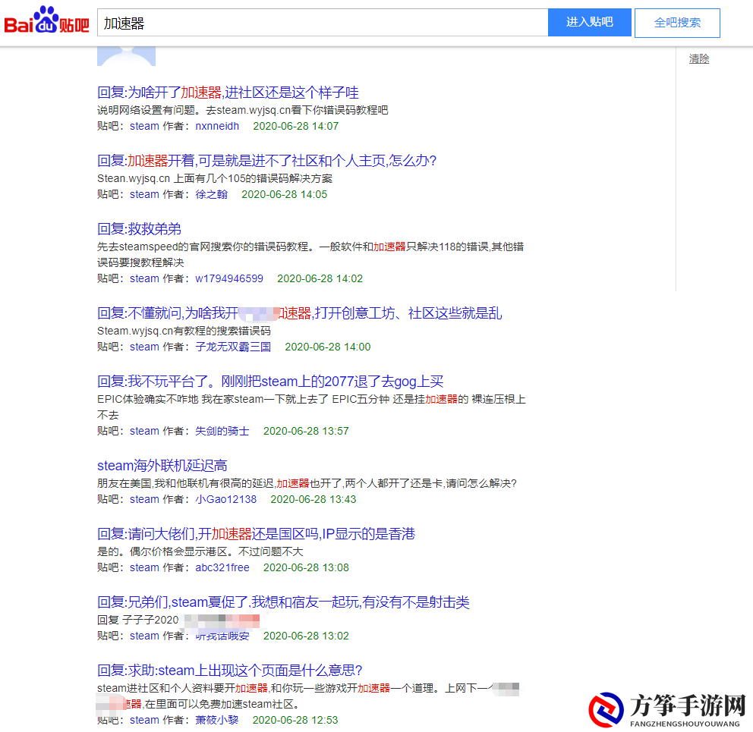This screenshot has width=753, height=732.
Task: Open post 回复:兄弟们,steam夏促了
Action: click(283, 602)
